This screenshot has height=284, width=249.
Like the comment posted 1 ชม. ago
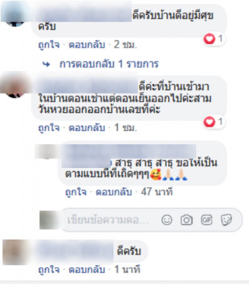49,128
